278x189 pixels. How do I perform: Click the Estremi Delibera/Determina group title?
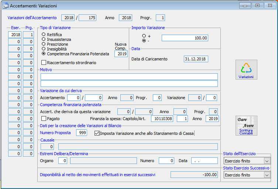tap(64, 154)
